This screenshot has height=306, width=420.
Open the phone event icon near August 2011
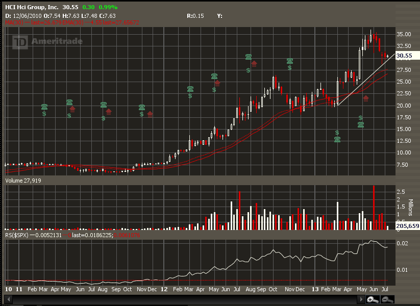click(104, 105)
